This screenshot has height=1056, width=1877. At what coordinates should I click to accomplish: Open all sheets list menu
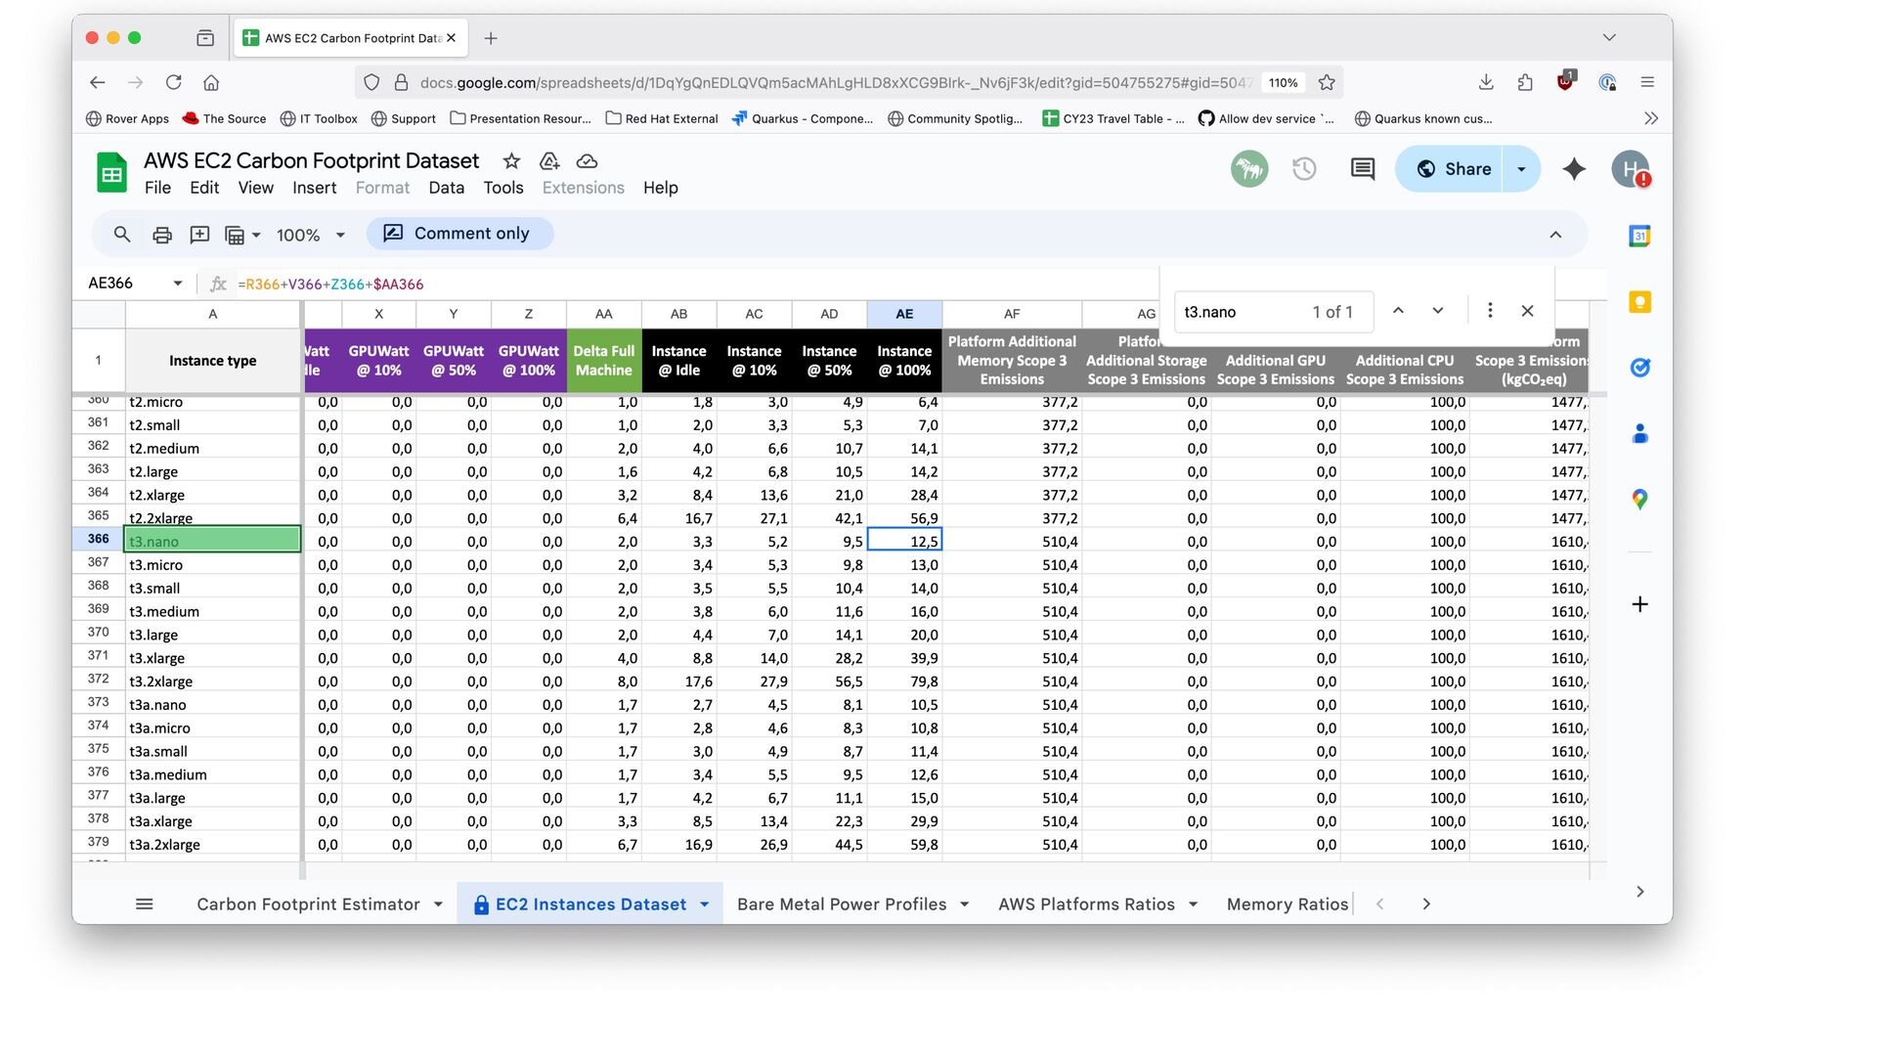tap(145, 904)
